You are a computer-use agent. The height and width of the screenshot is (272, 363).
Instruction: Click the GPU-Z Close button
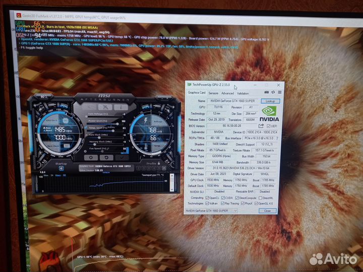tap(267, 211)
